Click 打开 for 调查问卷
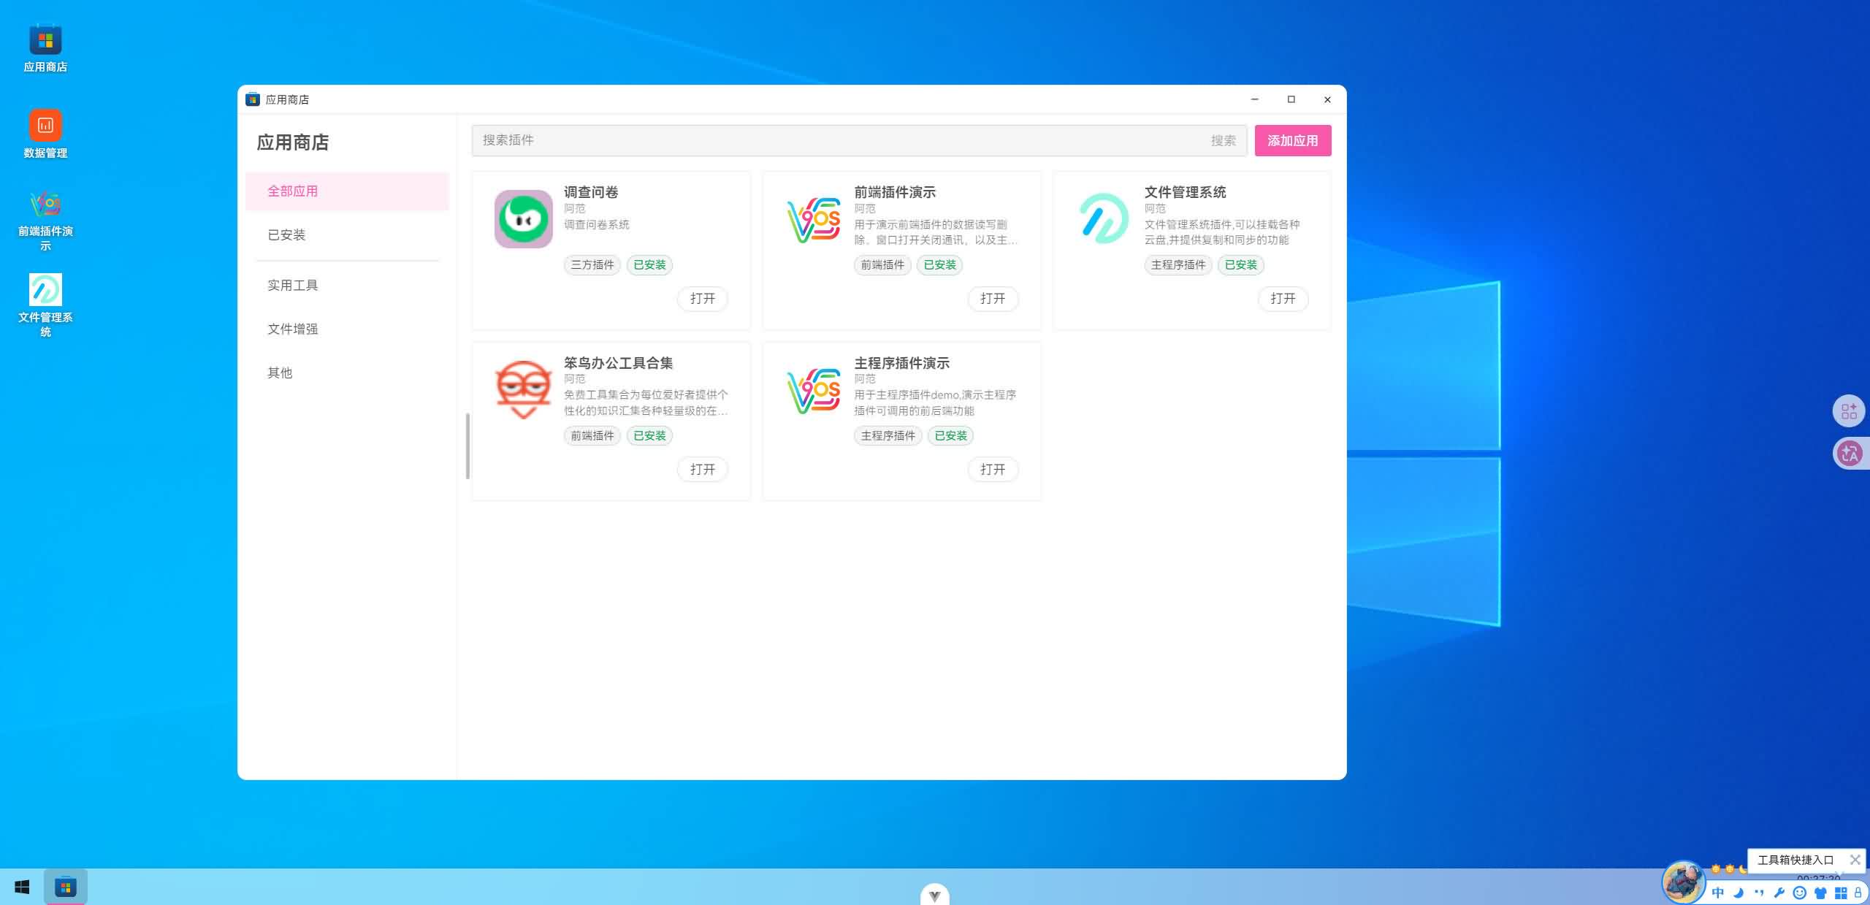 pyautogui.click(x=703, y=299)
